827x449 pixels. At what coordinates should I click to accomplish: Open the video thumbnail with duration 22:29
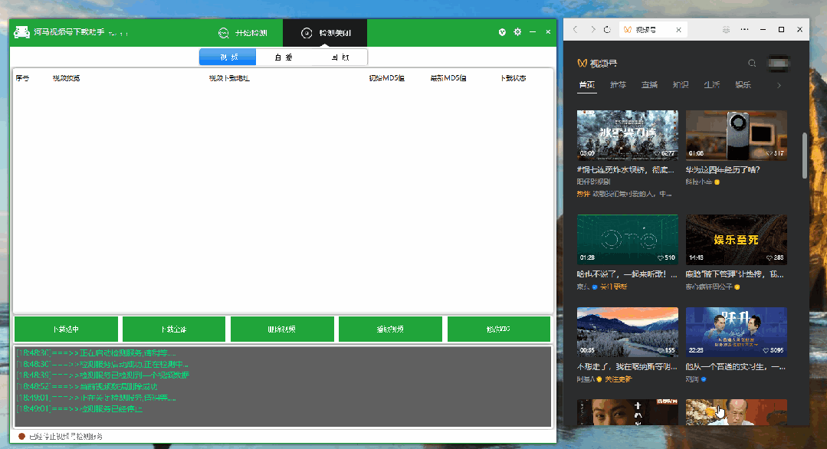click(737, 332)
